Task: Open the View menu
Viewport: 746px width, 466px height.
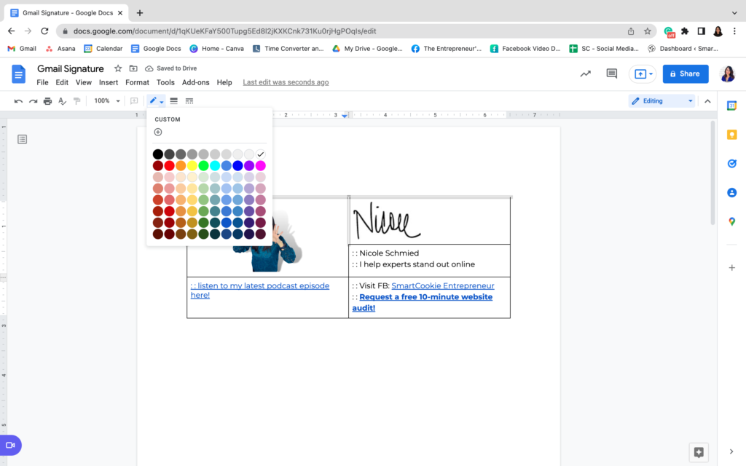Action: pos(83,82)
